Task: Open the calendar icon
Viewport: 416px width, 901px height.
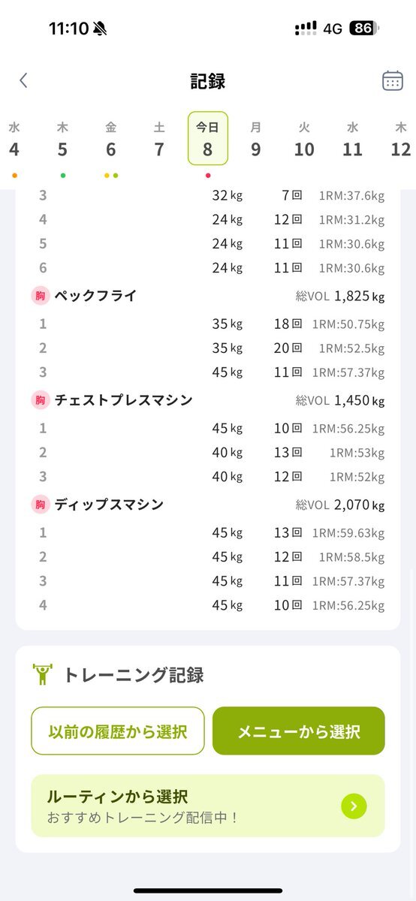Action: click(393, 80)
